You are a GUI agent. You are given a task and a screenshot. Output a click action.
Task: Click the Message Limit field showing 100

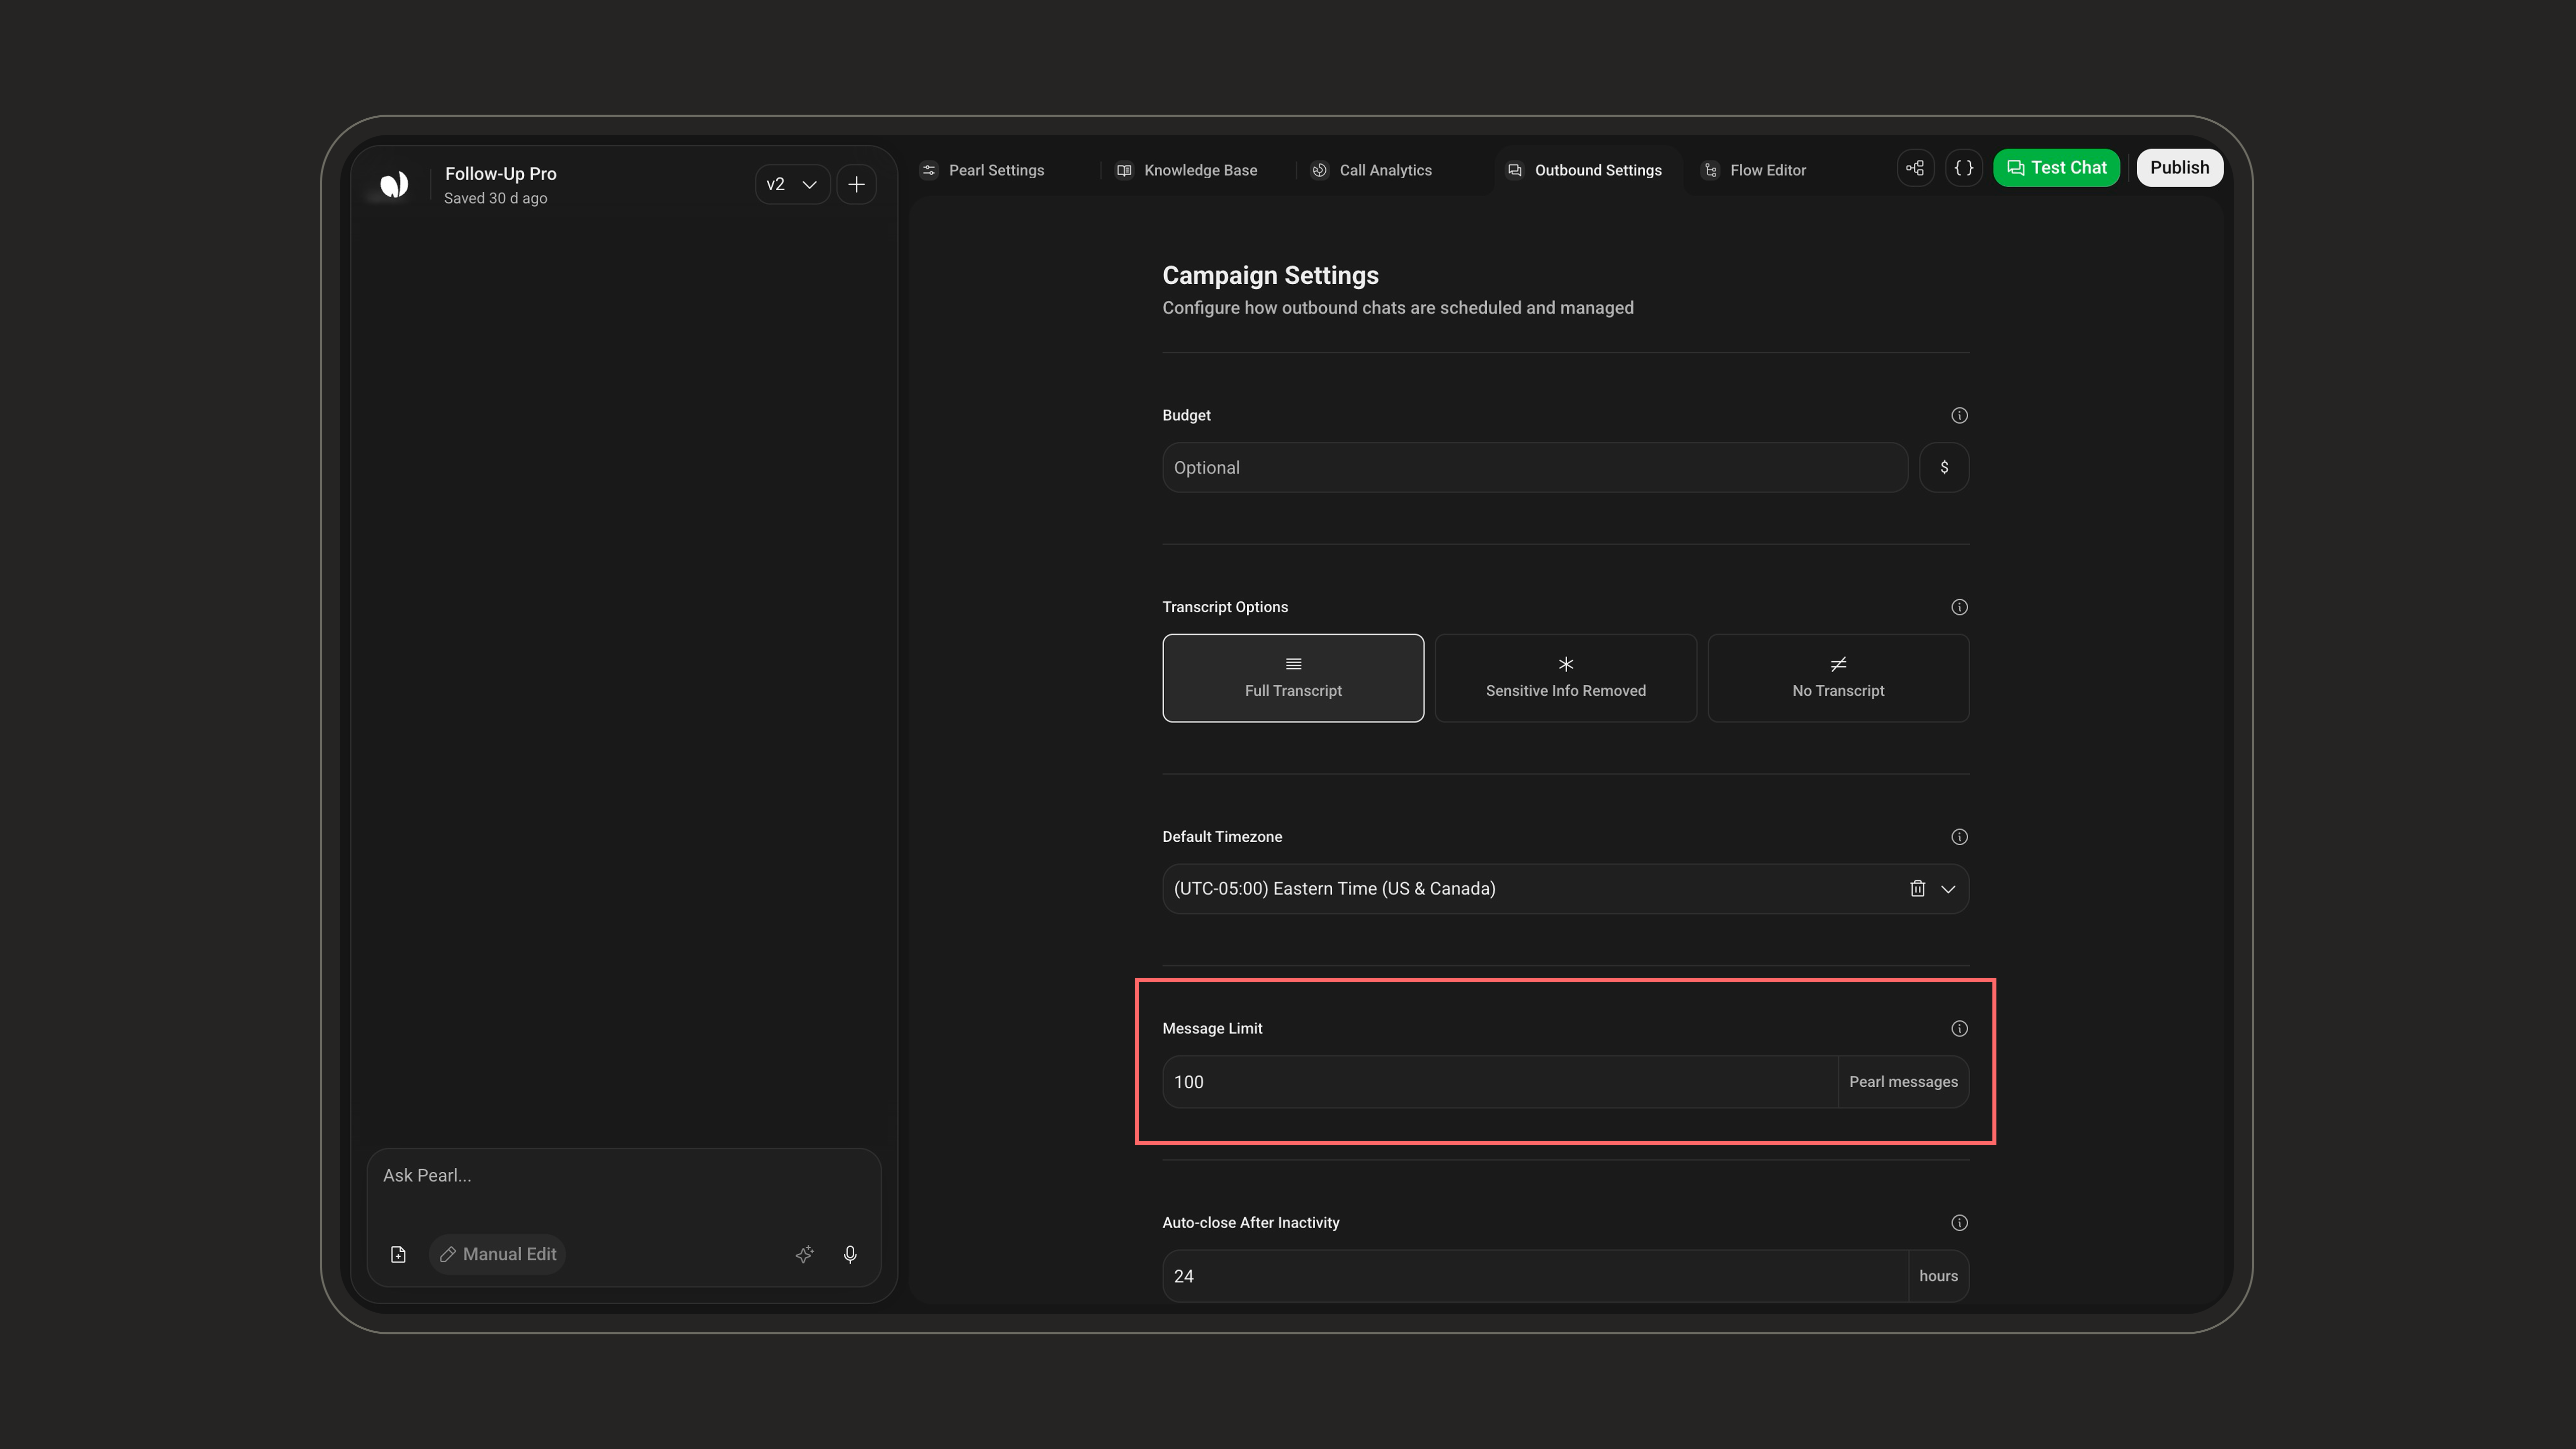click(x=1500, y=1082)
